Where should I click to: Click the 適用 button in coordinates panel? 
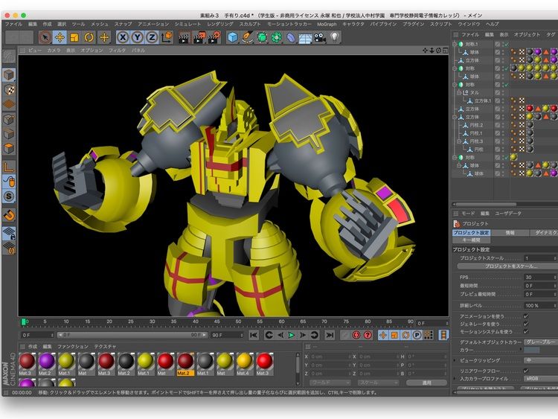[x=426, y=383]
